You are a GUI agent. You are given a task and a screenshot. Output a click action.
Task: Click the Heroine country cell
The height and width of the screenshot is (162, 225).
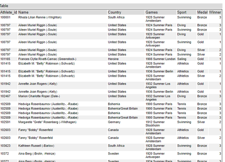[x=126, y=59]
